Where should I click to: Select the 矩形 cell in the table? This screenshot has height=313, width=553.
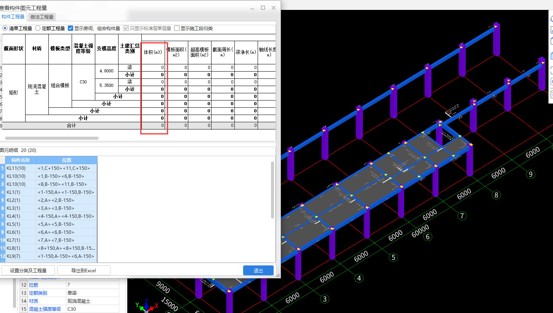click(14, 93)
